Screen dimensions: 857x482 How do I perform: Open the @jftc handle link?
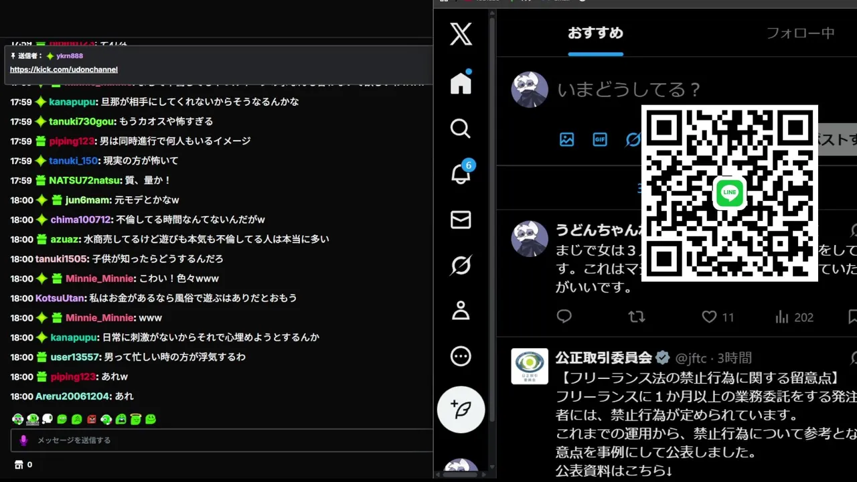coord(690,358)
